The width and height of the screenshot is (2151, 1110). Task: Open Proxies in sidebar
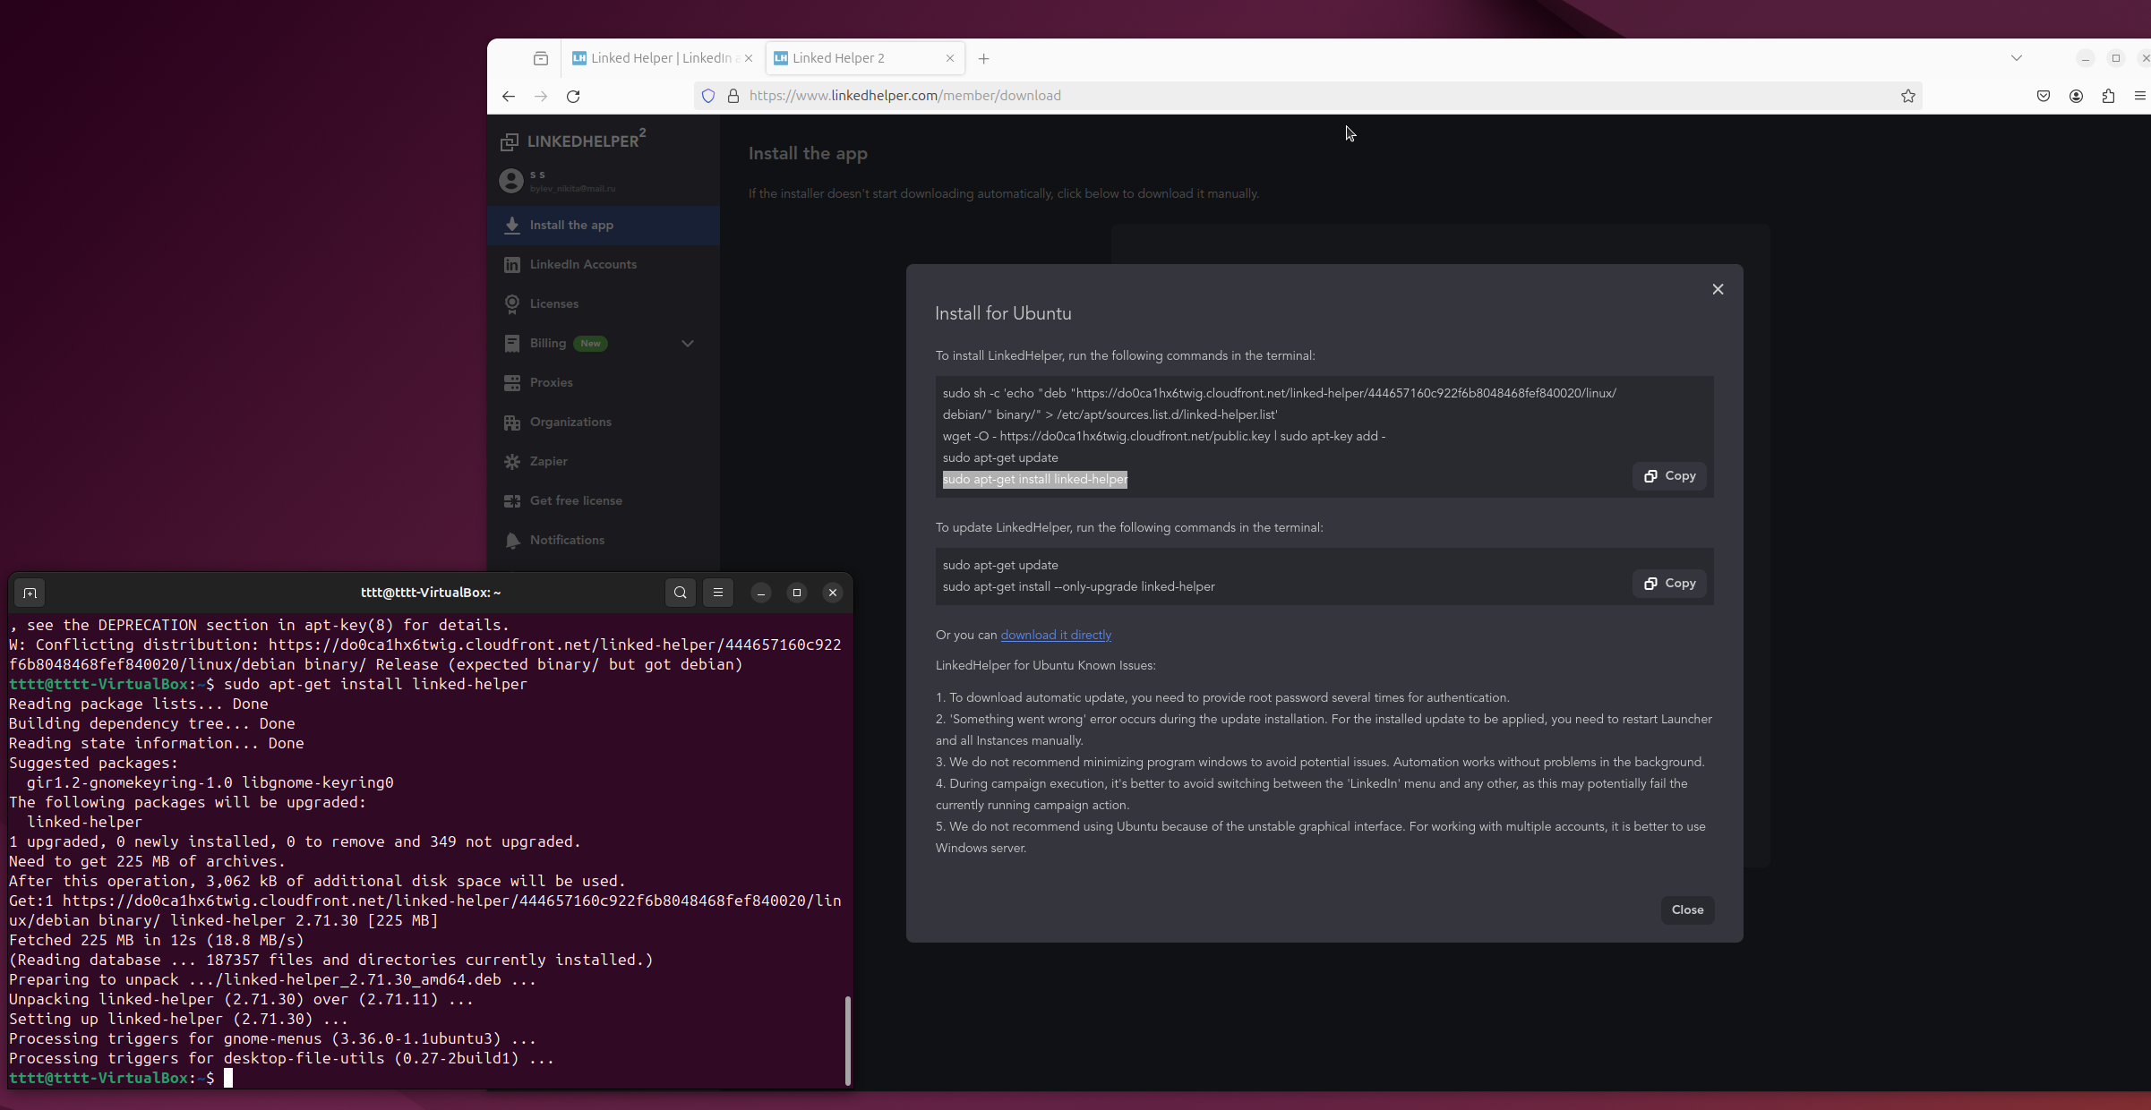[604, 383]
